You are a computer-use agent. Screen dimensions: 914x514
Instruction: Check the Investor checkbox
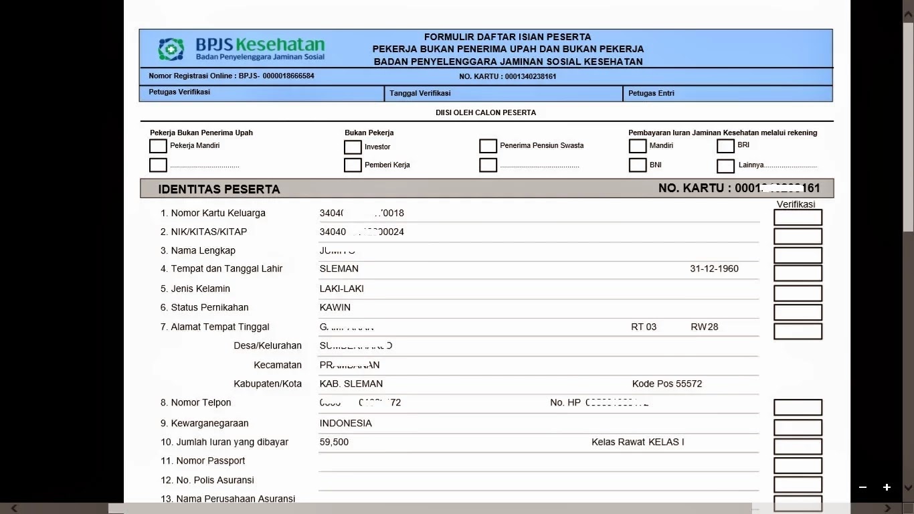click(353, 147)
